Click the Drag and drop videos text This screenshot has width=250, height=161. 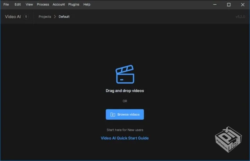[x=125, y=91]
